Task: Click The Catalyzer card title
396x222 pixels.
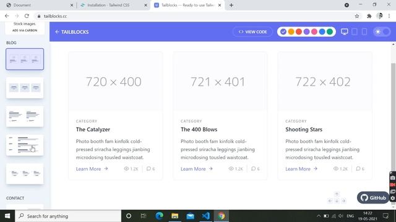Action: pyautogui.click(x=93, y=129)
